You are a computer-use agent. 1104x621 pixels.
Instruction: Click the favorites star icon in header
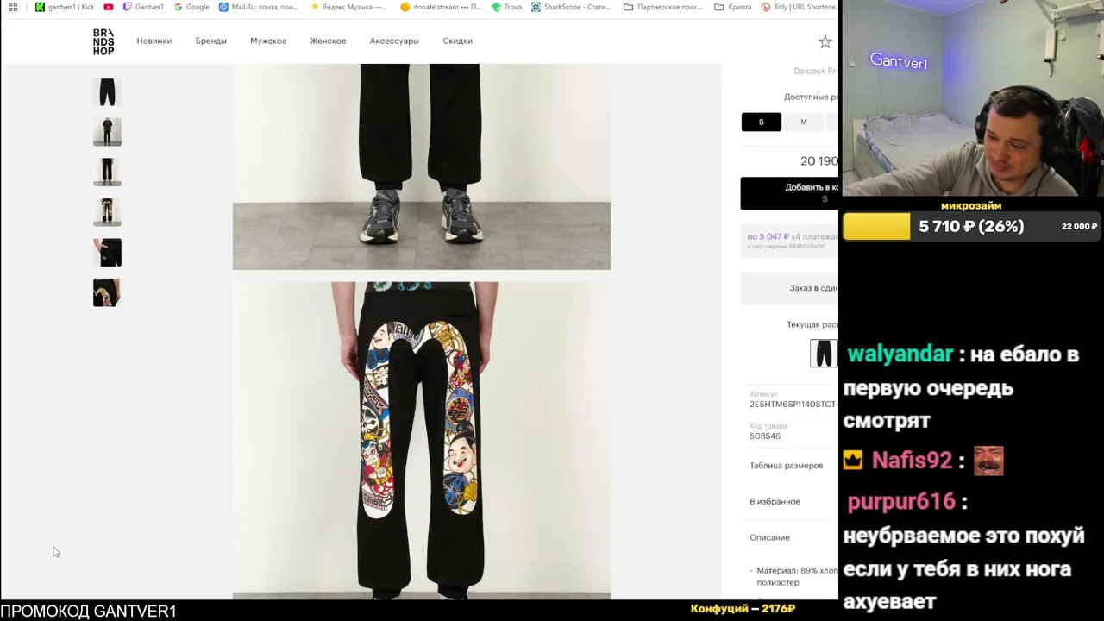point(825,41)
